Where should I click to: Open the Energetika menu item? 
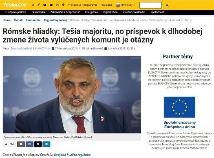coord(91,12)
